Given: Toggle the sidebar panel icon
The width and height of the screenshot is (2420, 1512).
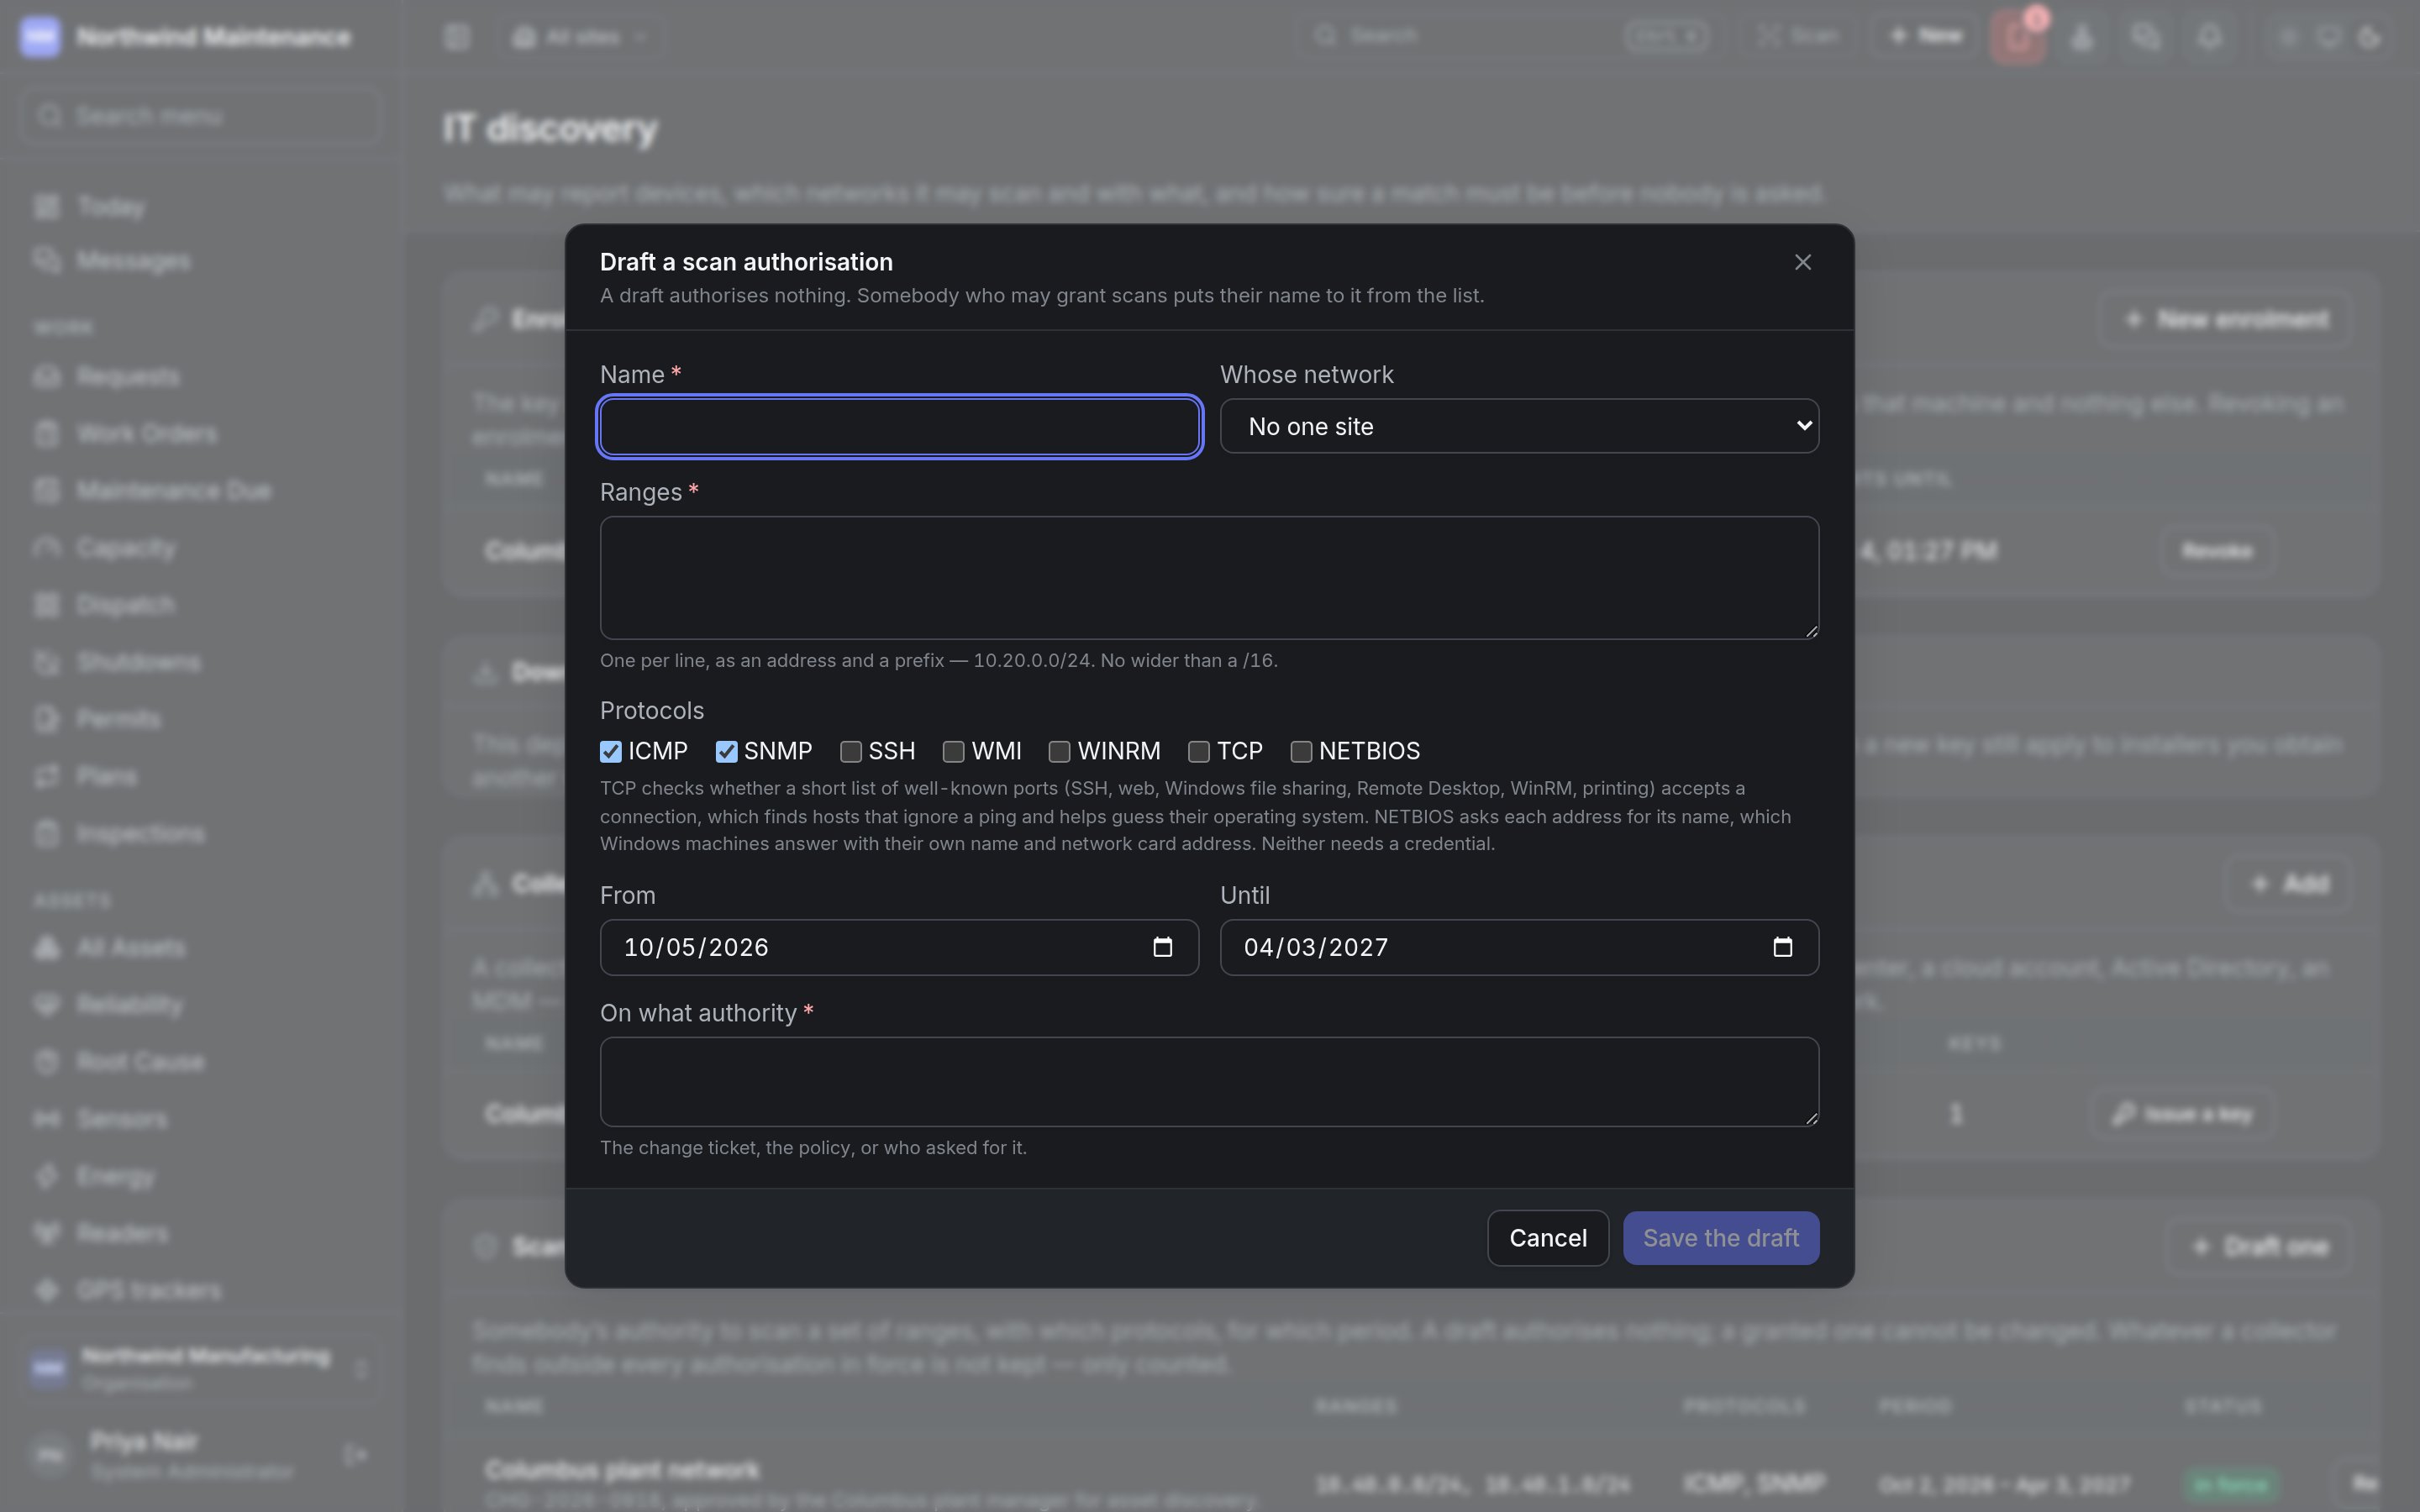Looking at the screenshot, I should tap(457, 37).
